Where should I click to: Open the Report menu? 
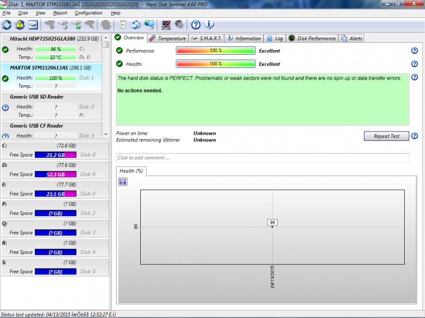pos(60,13)
